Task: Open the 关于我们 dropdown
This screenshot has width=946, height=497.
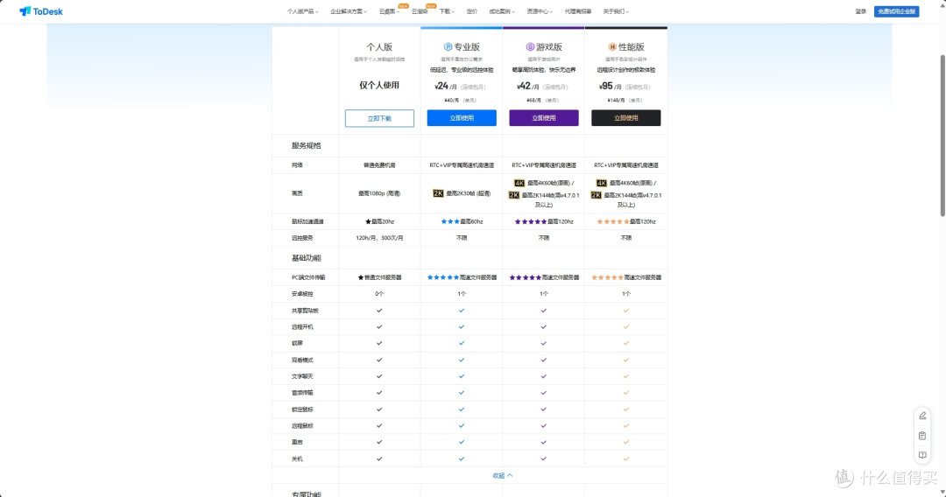Action: pyautogui.click(x=616, y=11)
